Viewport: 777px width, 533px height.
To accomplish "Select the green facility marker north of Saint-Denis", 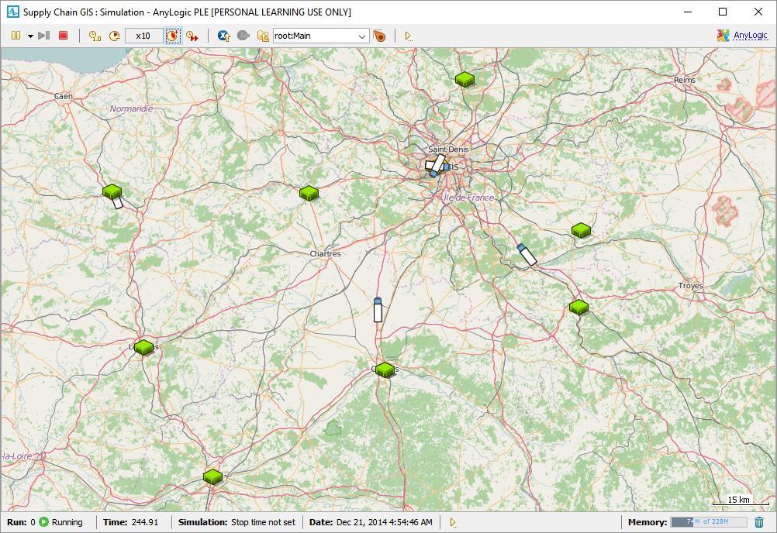I will click(464, 79).
